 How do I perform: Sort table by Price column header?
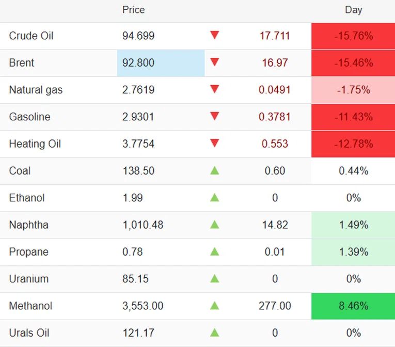point(133,10)
